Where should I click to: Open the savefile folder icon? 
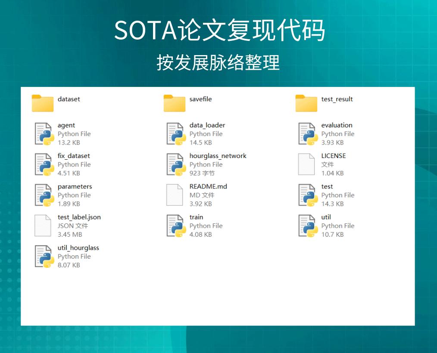(175, 103)
